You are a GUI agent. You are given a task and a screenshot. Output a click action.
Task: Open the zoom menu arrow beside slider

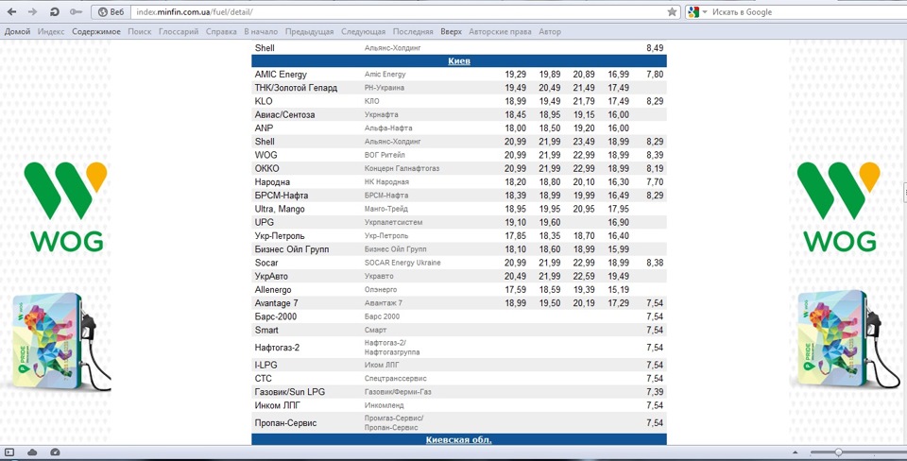(795, 452)
